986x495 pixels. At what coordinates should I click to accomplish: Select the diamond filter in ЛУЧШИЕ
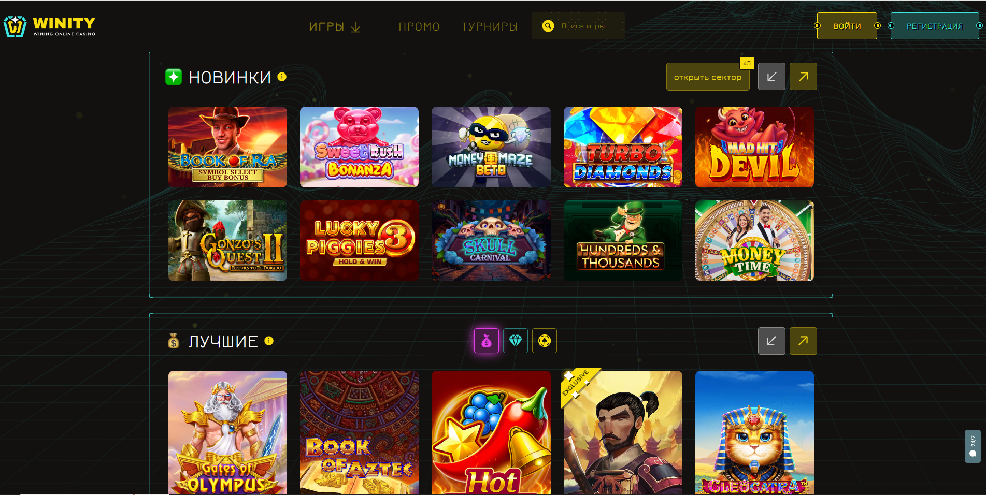click(x=516, y=341)
